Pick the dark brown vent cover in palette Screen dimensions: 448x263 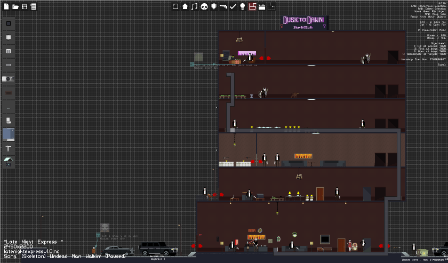[x=9, y=93]
